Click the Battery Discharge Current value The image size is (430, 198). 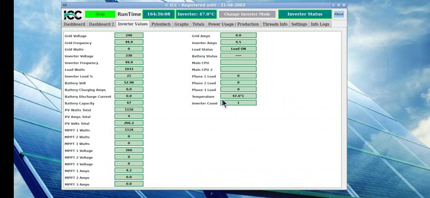point(129,96)
